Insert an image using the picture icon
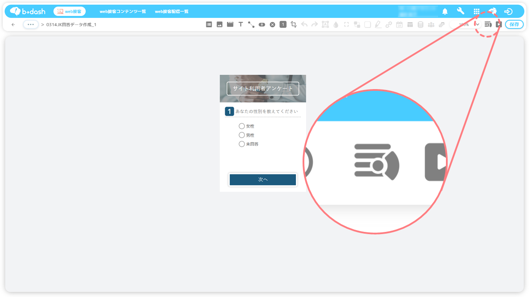529x297 pixels. (x=219, y=25)
